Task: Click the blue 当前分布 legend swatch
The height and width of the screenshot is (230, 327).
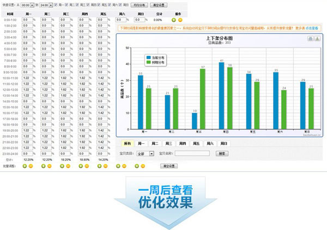Action: [148, 57]
